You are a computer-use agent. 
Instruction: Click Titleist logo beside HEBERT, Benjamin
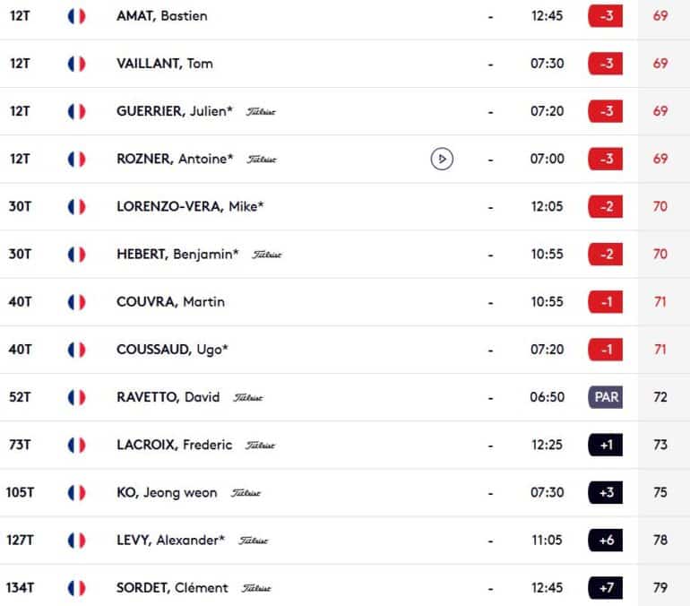coord(267,255)
